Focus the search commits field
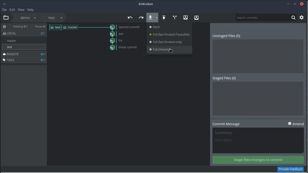Screen dimensions: 308x173 pyautogui.click(x=263, y=18)
